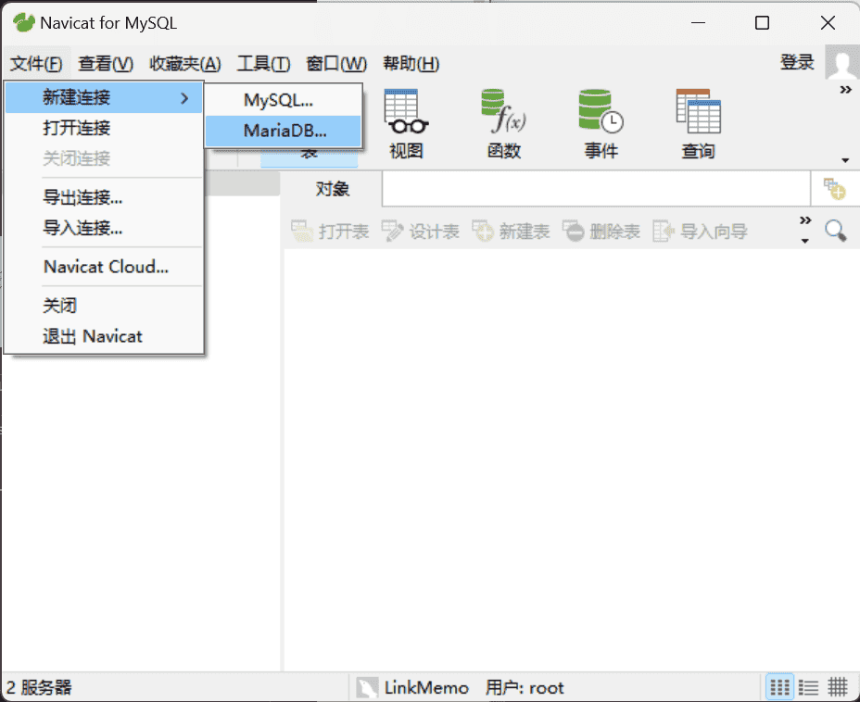The height and width of the screenshot is (702, 860).
Task: Switch to grid view in the status bar
Action: (x=778, y=686)
